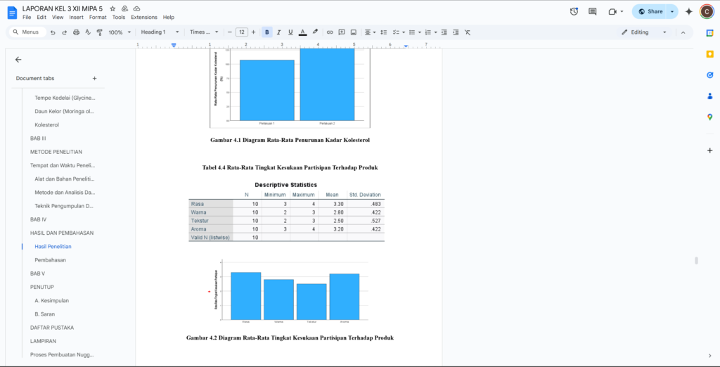The height and width of the screenshot is (367, 720).
Task: Open the Gemini sparkle icon
Action: 689,11
